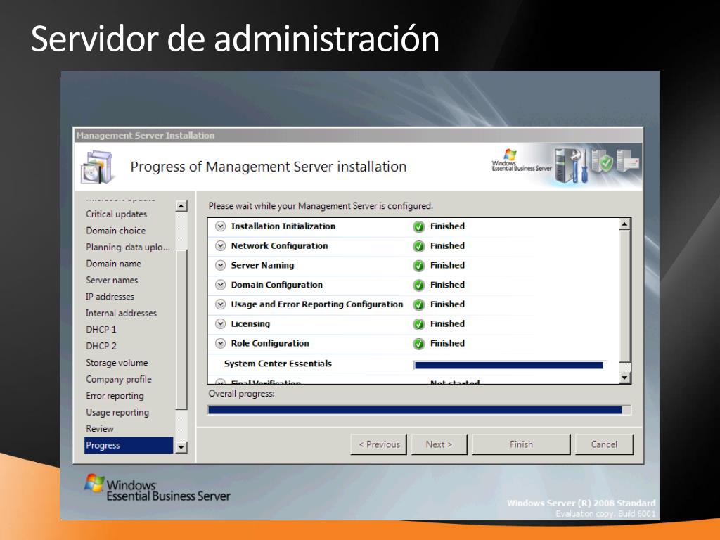Screen dimensions: 720x540
Task: Click the progress list scrollbar thumb
Action: 624,296
